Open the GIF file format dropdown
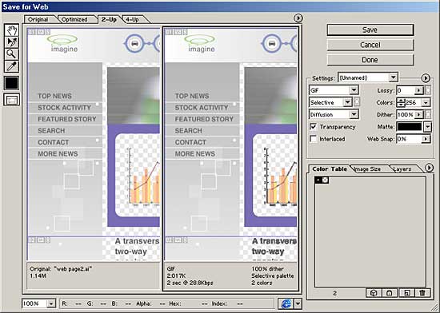 334,90
